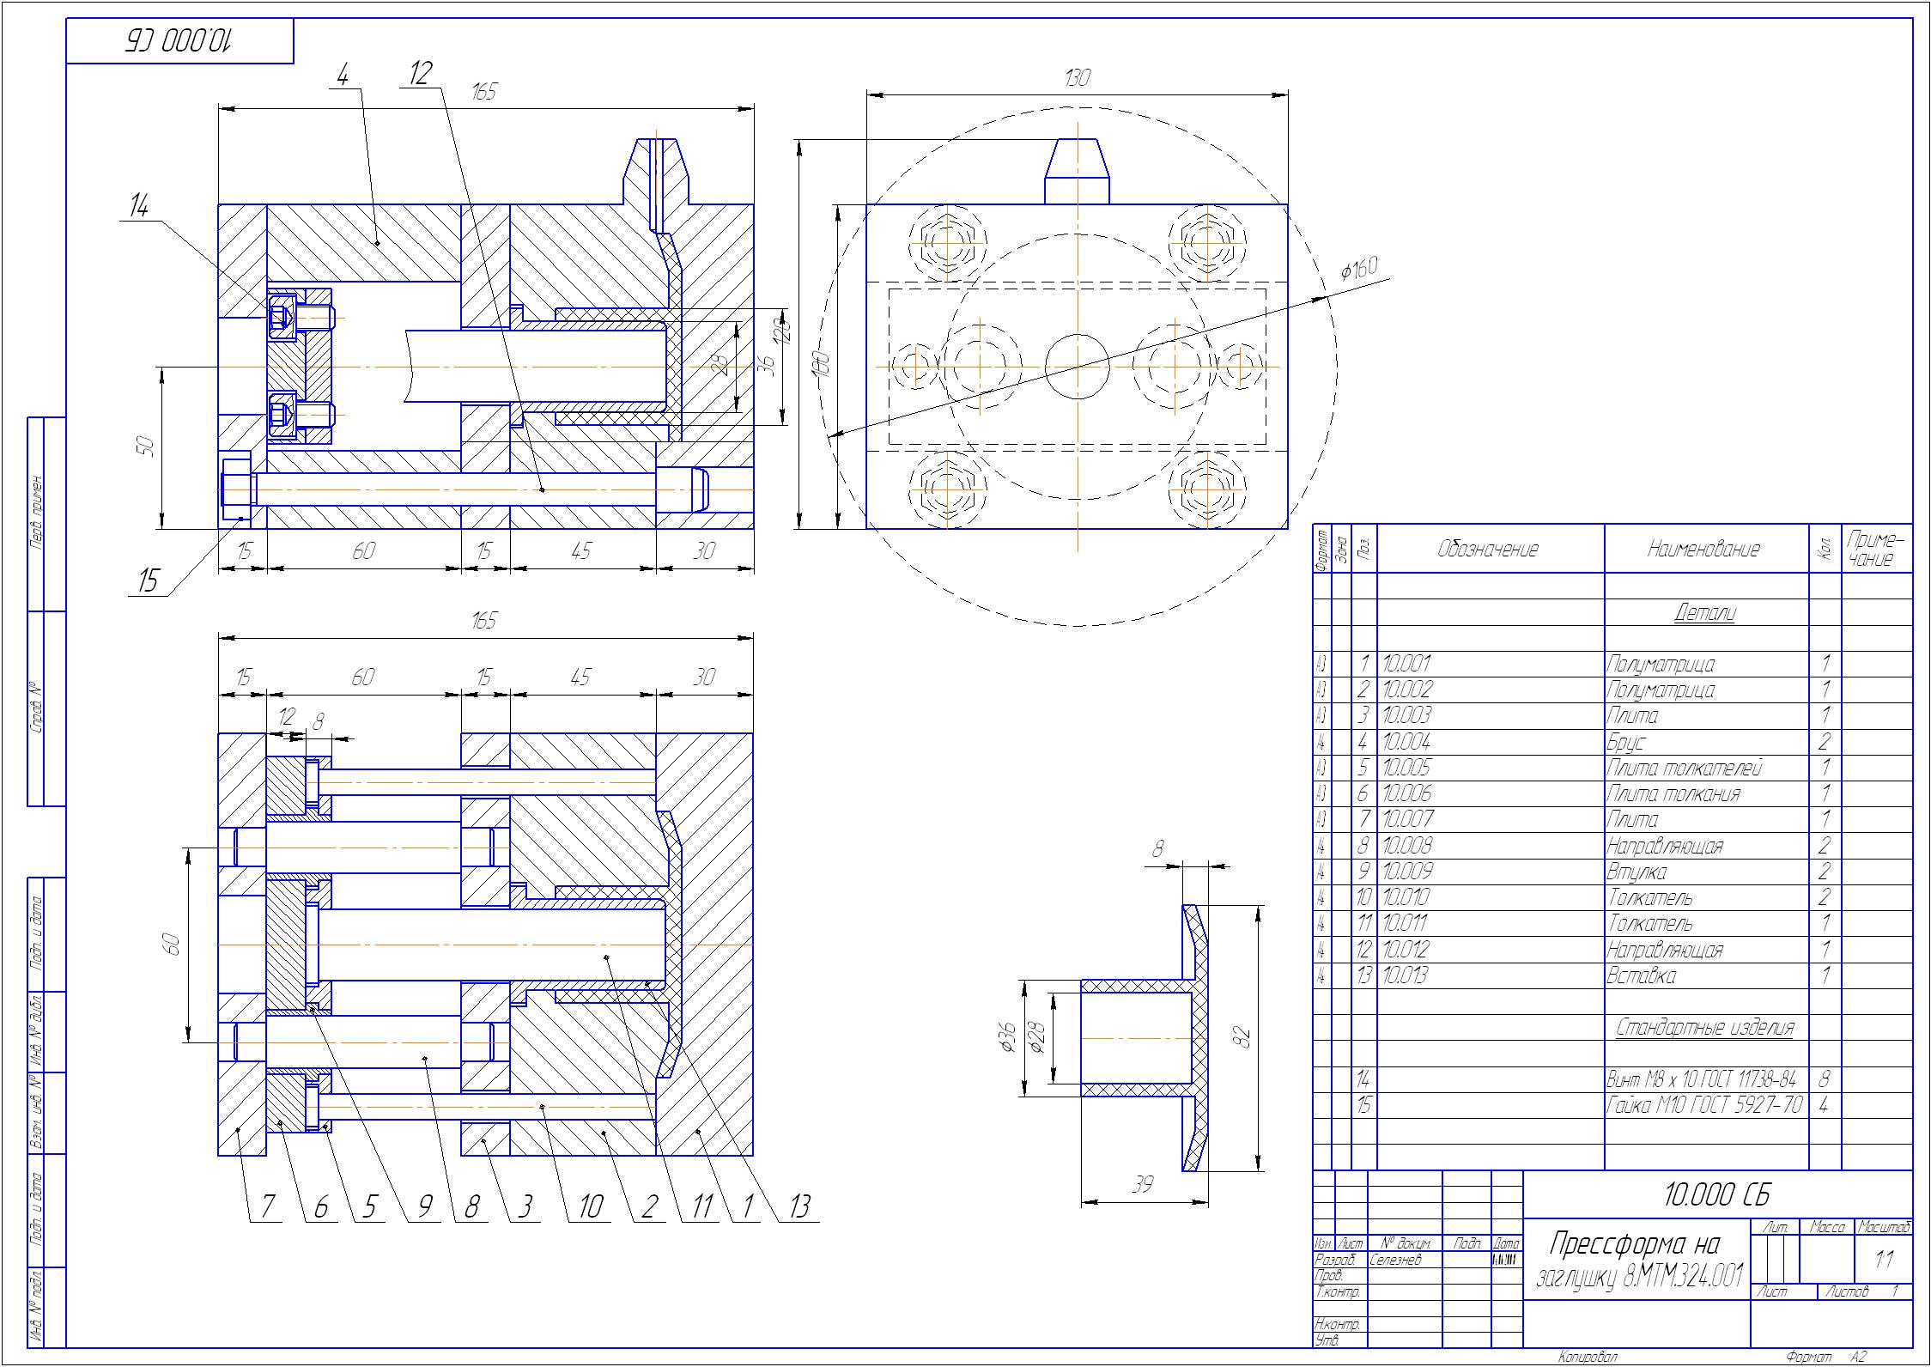The width and height of the screenshot is (1931, 1367).
Task: Select designation cell "10.001"
Action: coord(1406,664)
